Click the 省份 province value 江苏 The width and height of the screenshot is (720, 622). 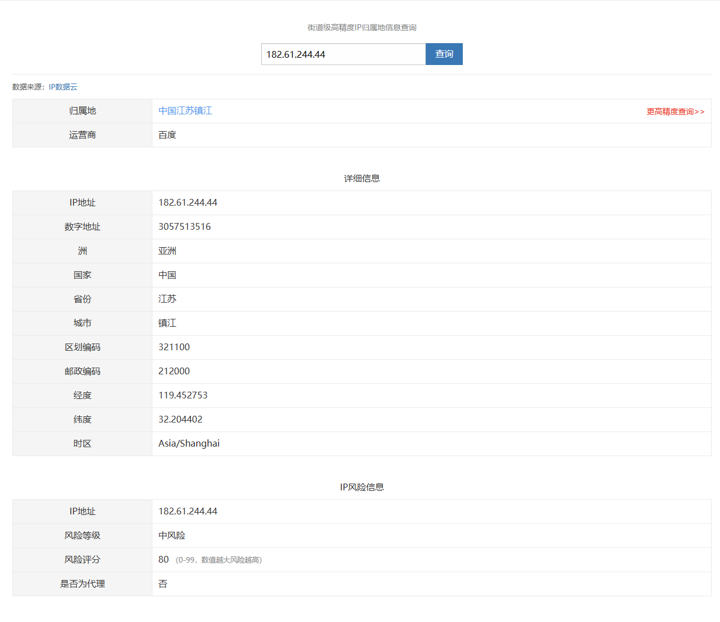click(167, 299)
